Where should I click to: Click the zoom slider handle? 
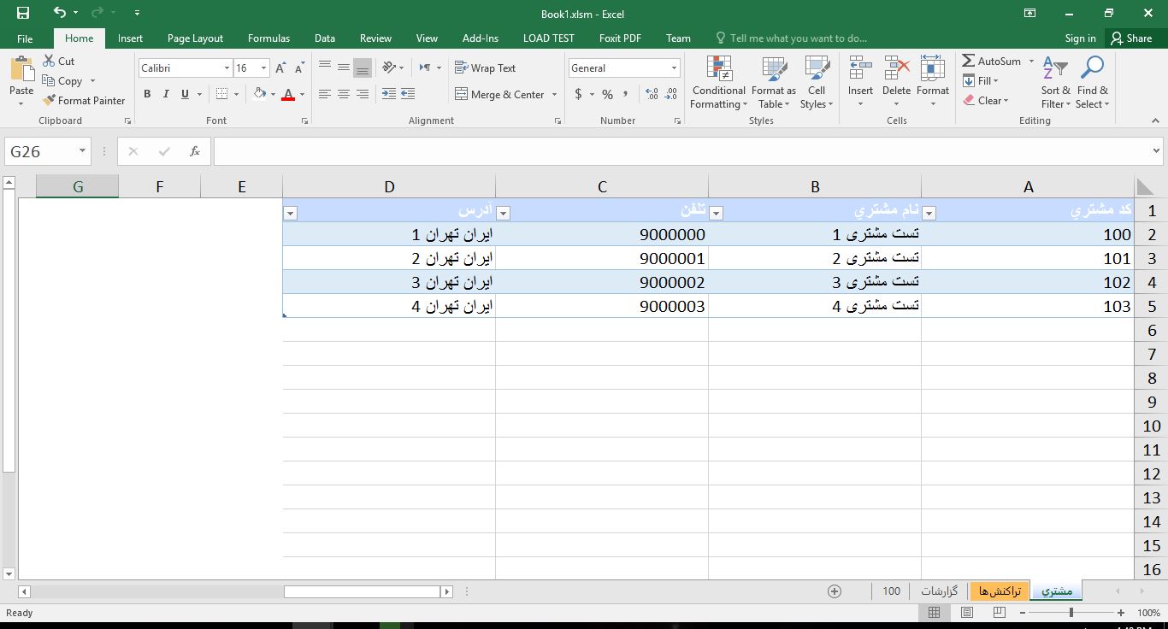pos(1071,613)
